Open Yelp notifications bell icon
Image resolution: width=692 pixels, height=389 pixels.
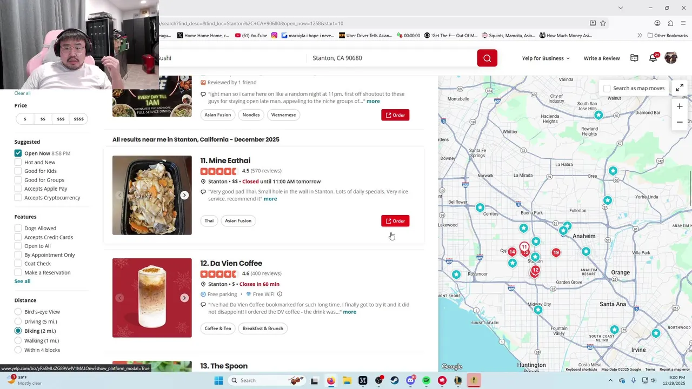pos(653,58)
